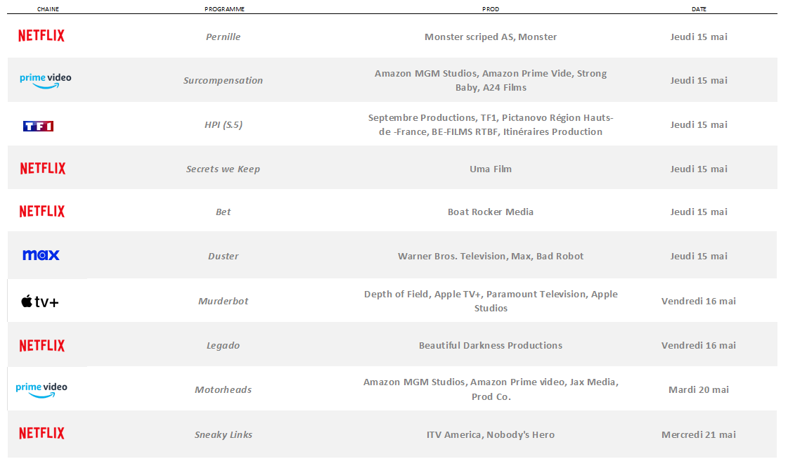
Task: Select the PROD column header
Action: (491, 9)
